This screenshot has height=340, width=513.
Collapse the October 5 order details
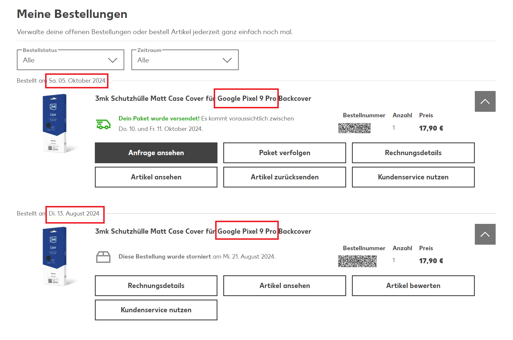pos(485,101)
